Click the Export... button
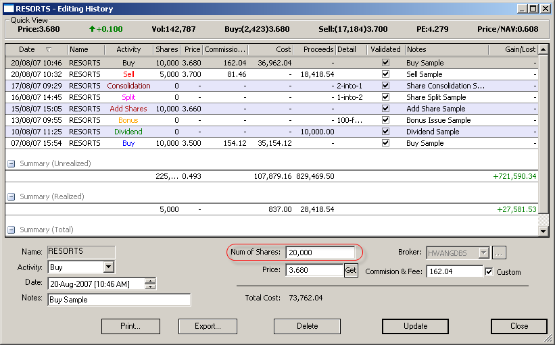555x345 pixels. point(208,326)
